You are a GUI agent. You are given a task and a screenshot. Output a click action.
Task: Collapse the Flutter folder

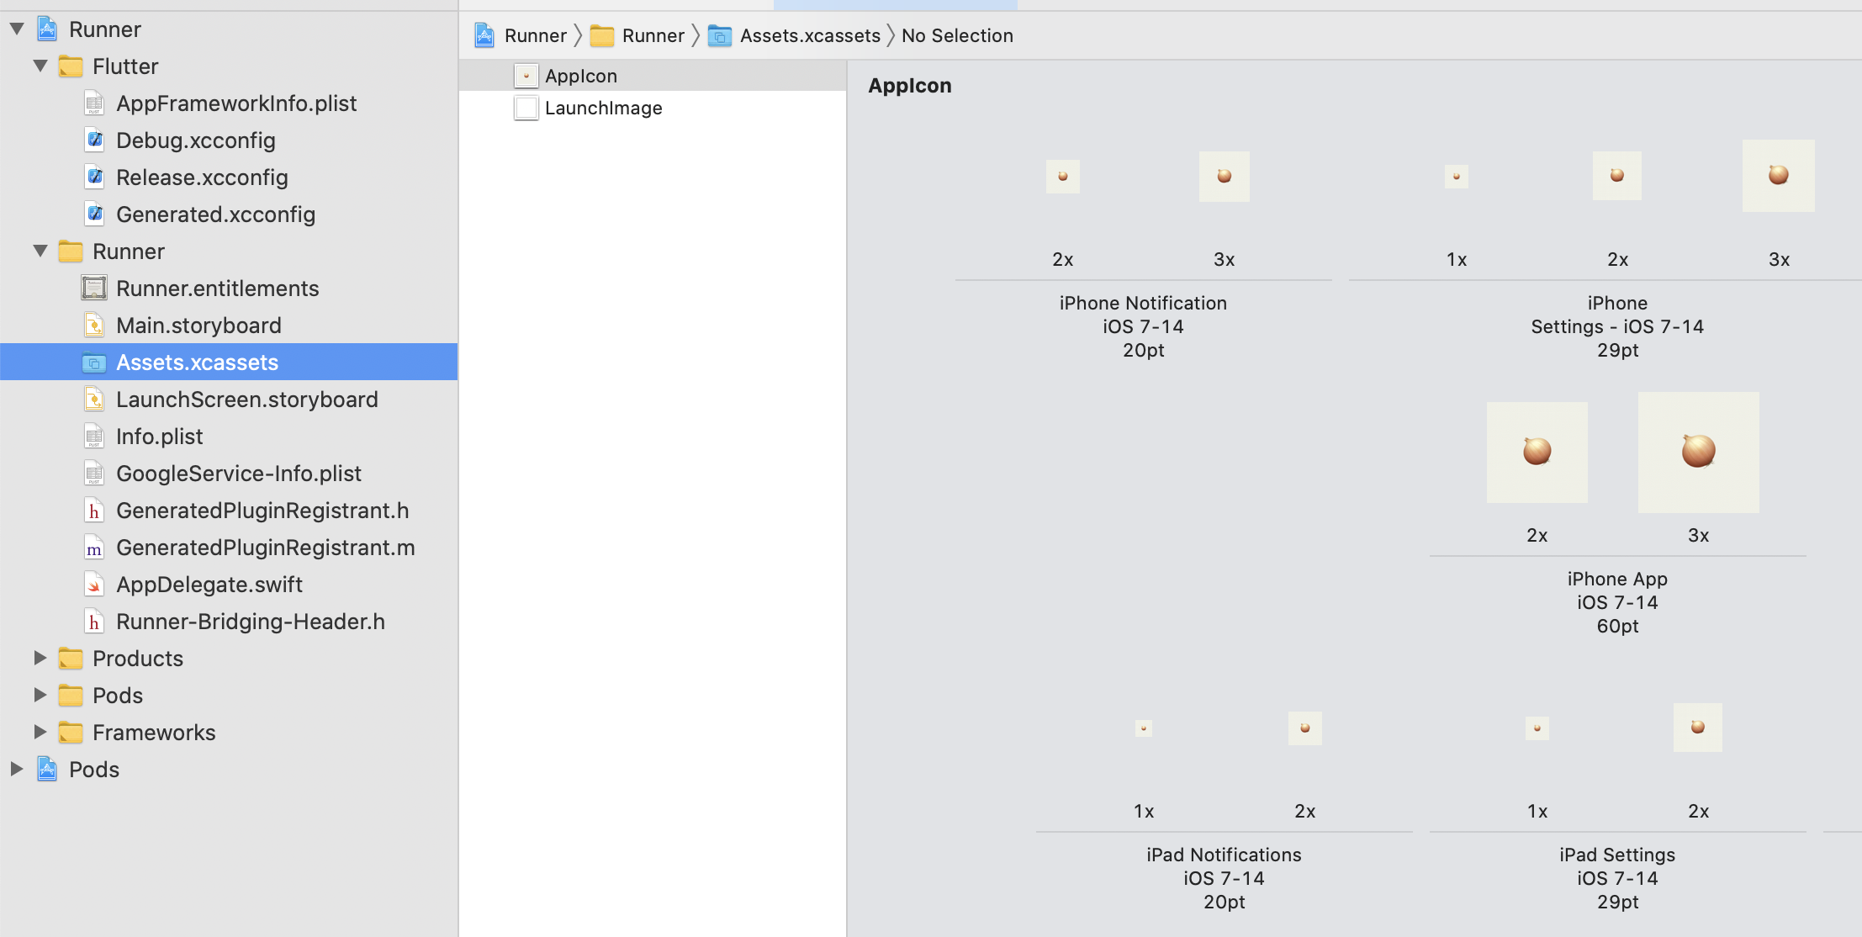(x=40, y=66)
